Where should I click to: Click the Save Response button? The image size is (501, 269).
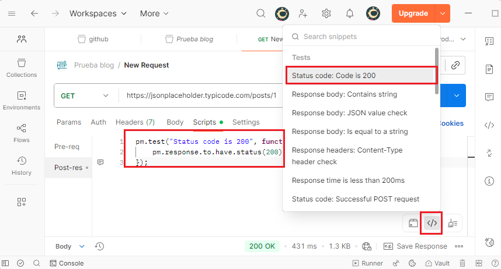(415, 246)
